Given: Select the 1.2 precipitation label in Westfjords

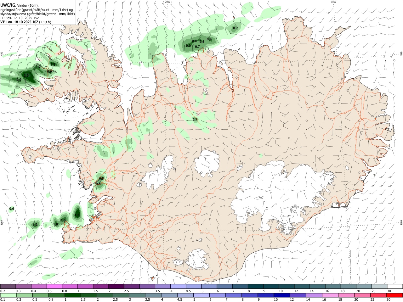Looking at the screenshot, I should click(x=53, y=64).
